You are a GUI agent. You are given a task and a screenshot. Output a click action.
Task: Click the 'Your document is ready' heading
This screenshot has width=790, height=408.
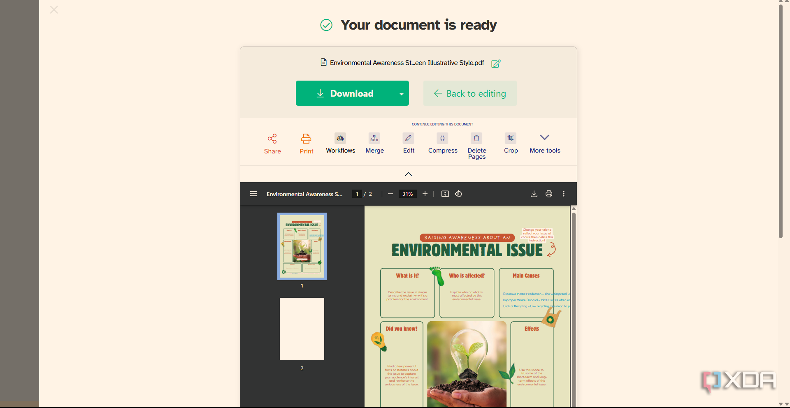418,25
